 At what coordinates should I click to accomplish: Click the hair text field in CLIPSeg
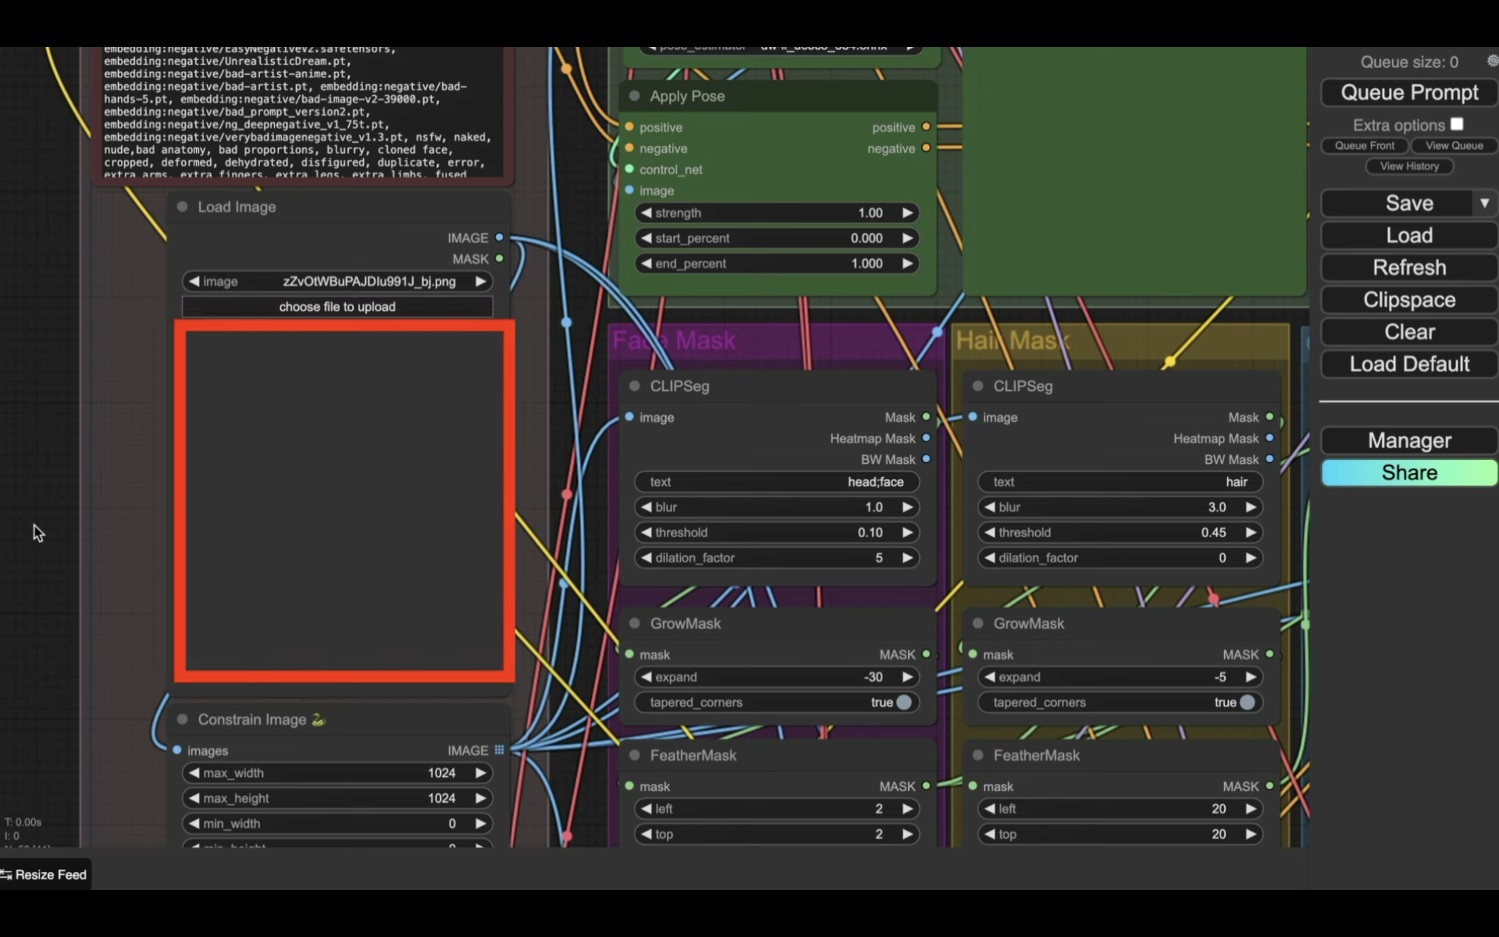click(1120, 482)
